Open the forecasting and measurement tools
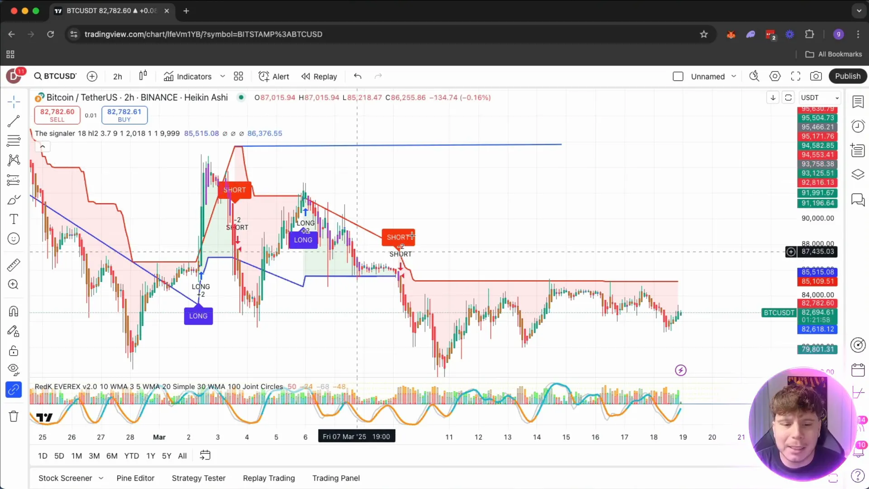The height and width of the screenshot is (489, 869). tap(14, 180)
